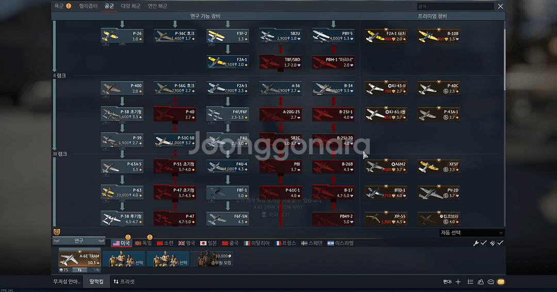The height and width of the screenshot is (292, 557).
Task: Expand the TBF/SBD aircraft group
Action: 280,62
